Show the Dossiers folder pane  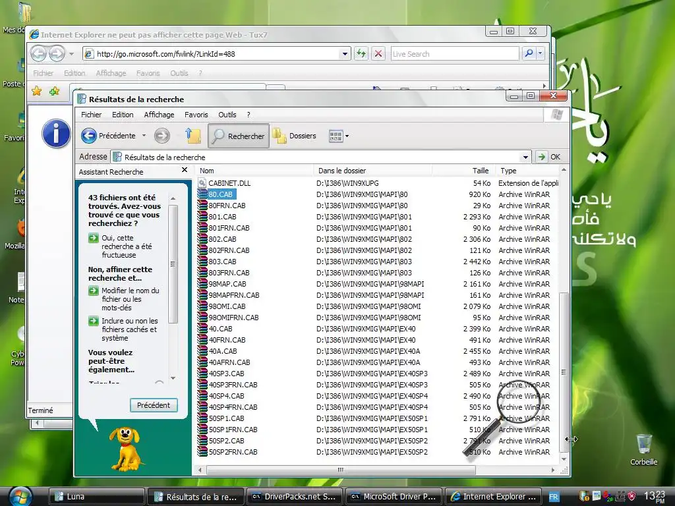click(295, 136)
